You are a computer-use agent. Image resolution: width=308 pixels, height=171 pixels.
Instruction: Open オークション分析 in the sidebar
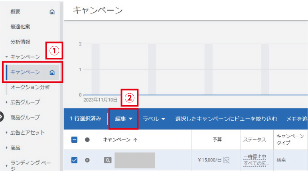click(30, 87)
